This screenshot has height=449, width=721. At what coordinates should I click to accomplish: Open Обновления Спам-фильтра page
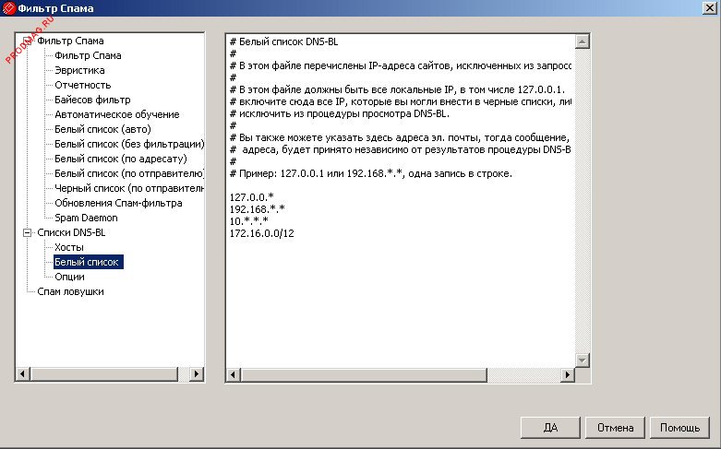pos(118,203)
